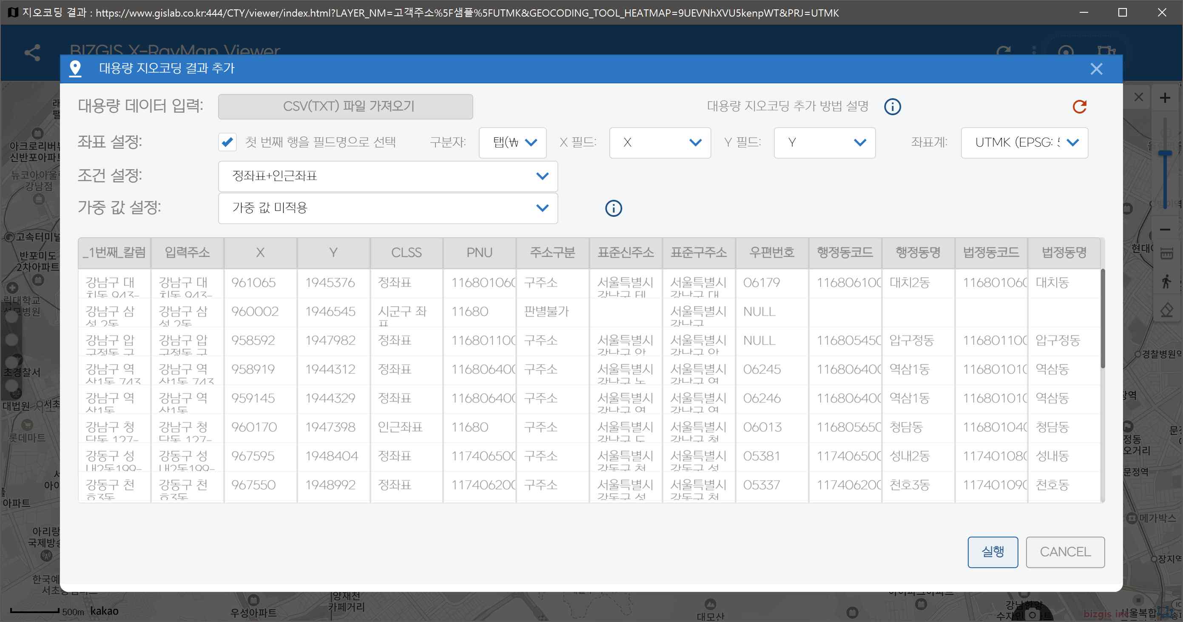Open coordinate system dropdown UTMK

pyautogui.click(x=1024, y=143)
